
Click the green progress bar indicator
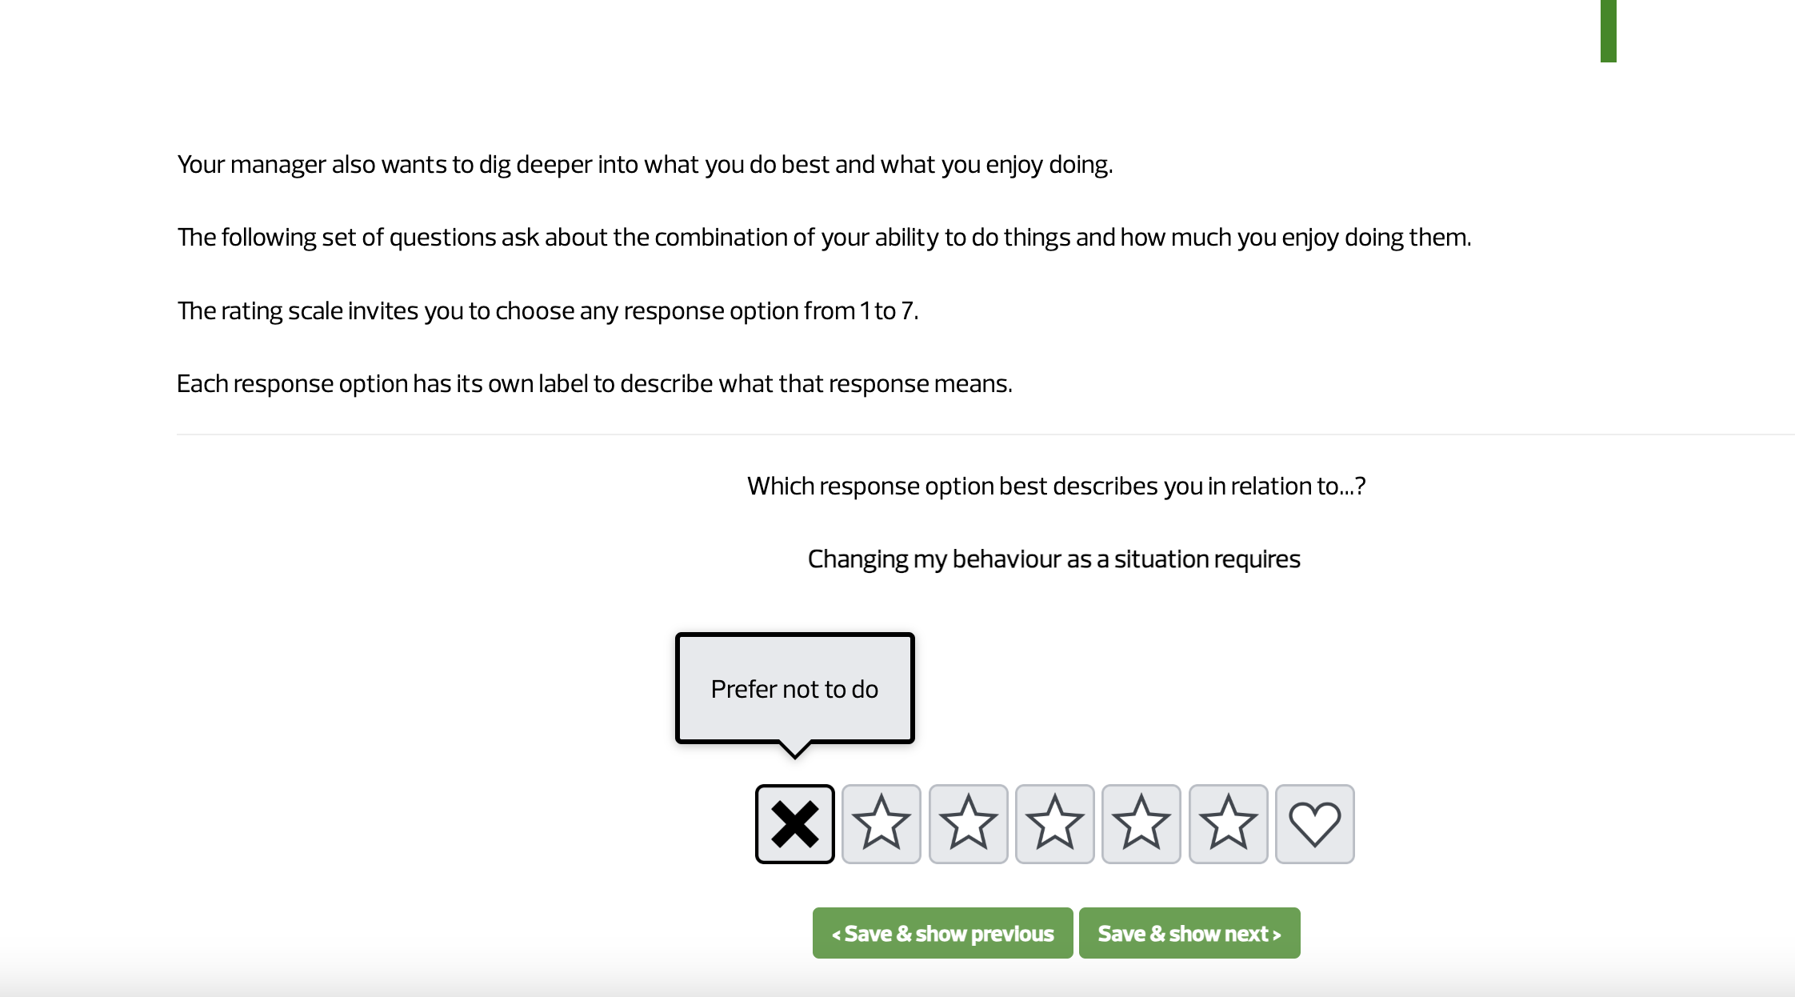tap(1608, 30)
